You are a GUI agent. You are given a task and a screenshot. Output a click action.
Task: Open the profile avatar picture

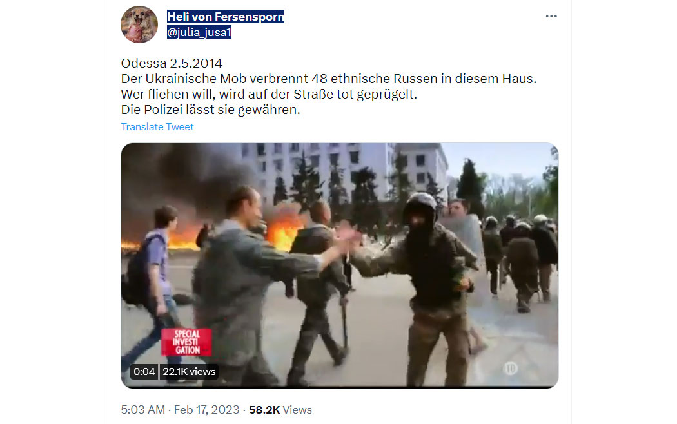[x=139, y=24]
